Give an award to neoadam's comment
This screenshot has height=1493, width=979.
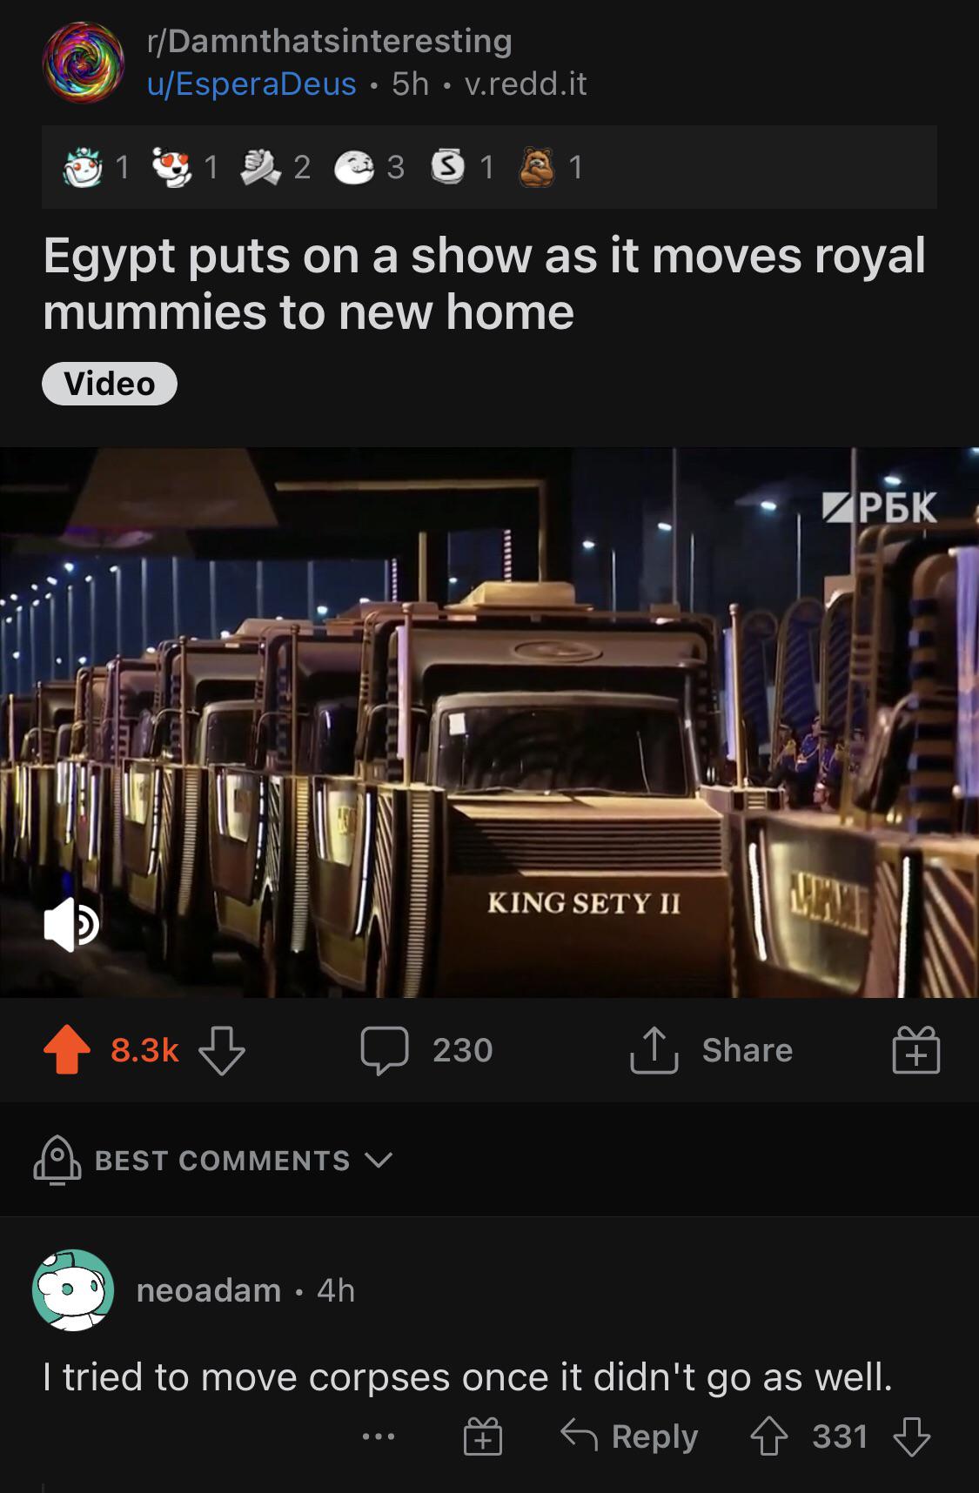pos(482,1436)
